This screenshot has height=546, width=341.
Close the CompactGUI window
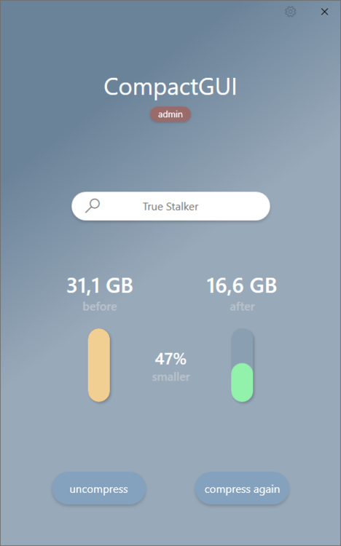point(324,12)
